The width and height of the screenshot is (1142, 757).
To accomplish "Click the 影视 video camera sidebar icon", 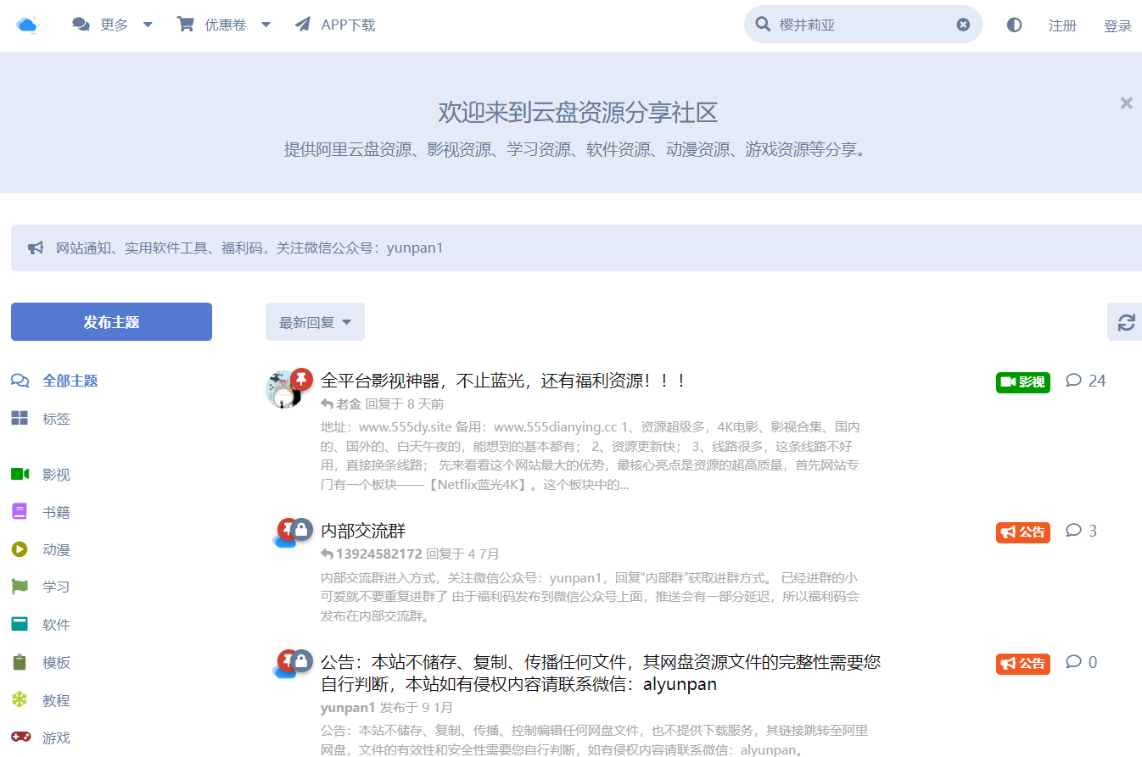I will 20,474.
